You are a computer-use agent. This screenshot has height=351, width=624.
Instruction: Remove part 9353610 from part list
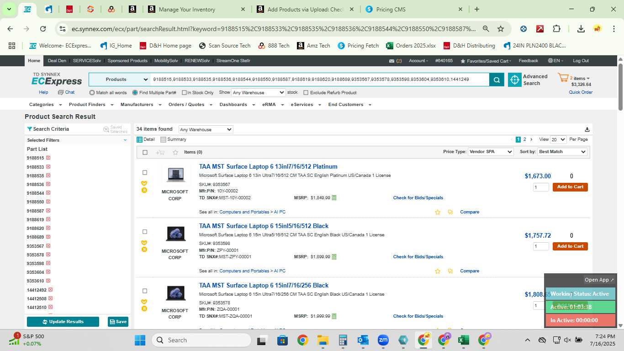click(48, 281)
